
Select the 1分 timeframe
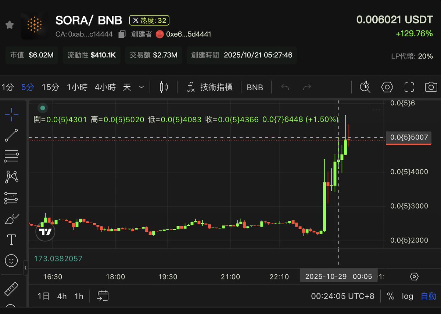[7, 87]
